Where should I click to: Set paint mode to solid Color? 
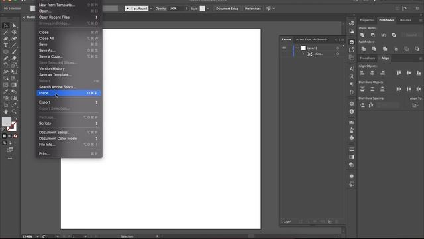click(x=4, y=136)
